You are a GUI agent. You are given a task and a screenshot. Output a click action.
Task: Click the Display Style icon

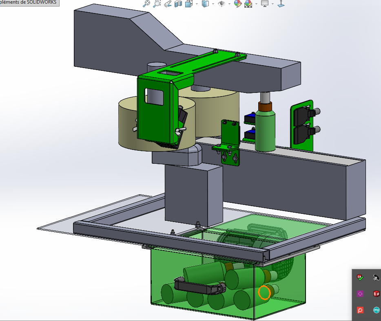206,4
